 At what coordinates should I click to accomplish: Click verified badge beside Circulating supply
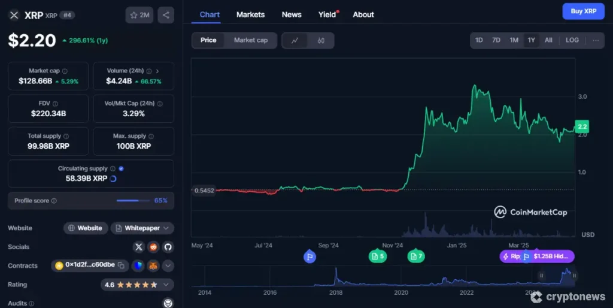click(121, 168)
